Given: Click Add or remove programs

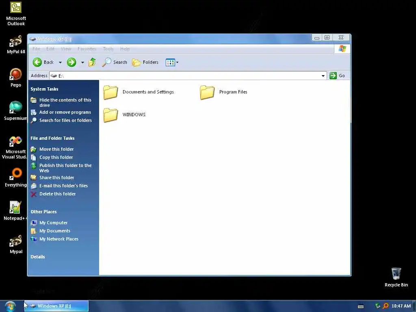Looking at the screenshot, I should pyautogui.click(x=65, y=112).
